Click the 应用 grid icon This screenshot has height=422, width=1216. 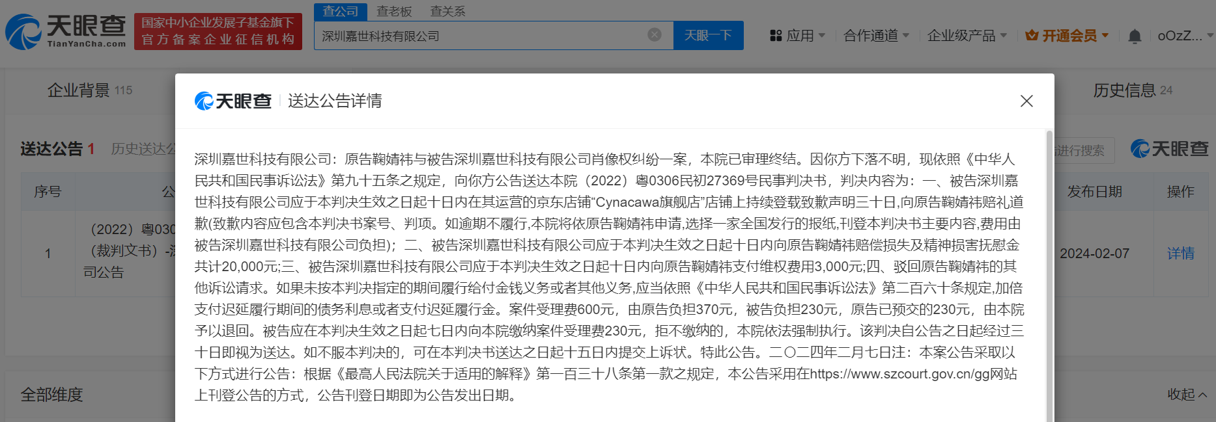coord(776,36)
